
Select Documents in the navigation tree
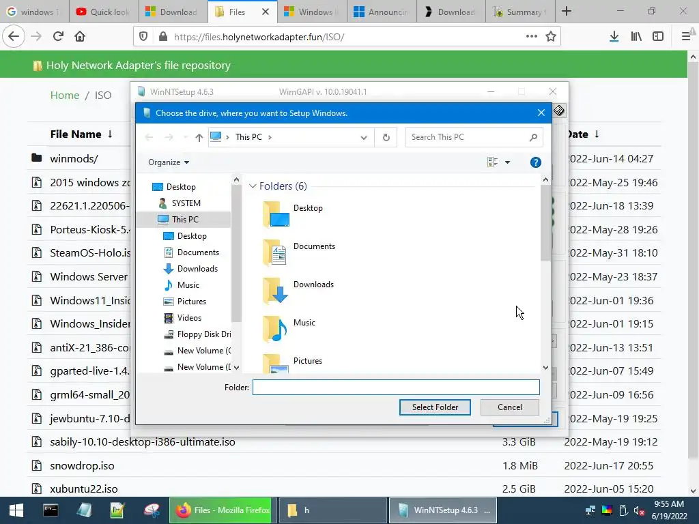click(198, 252)
